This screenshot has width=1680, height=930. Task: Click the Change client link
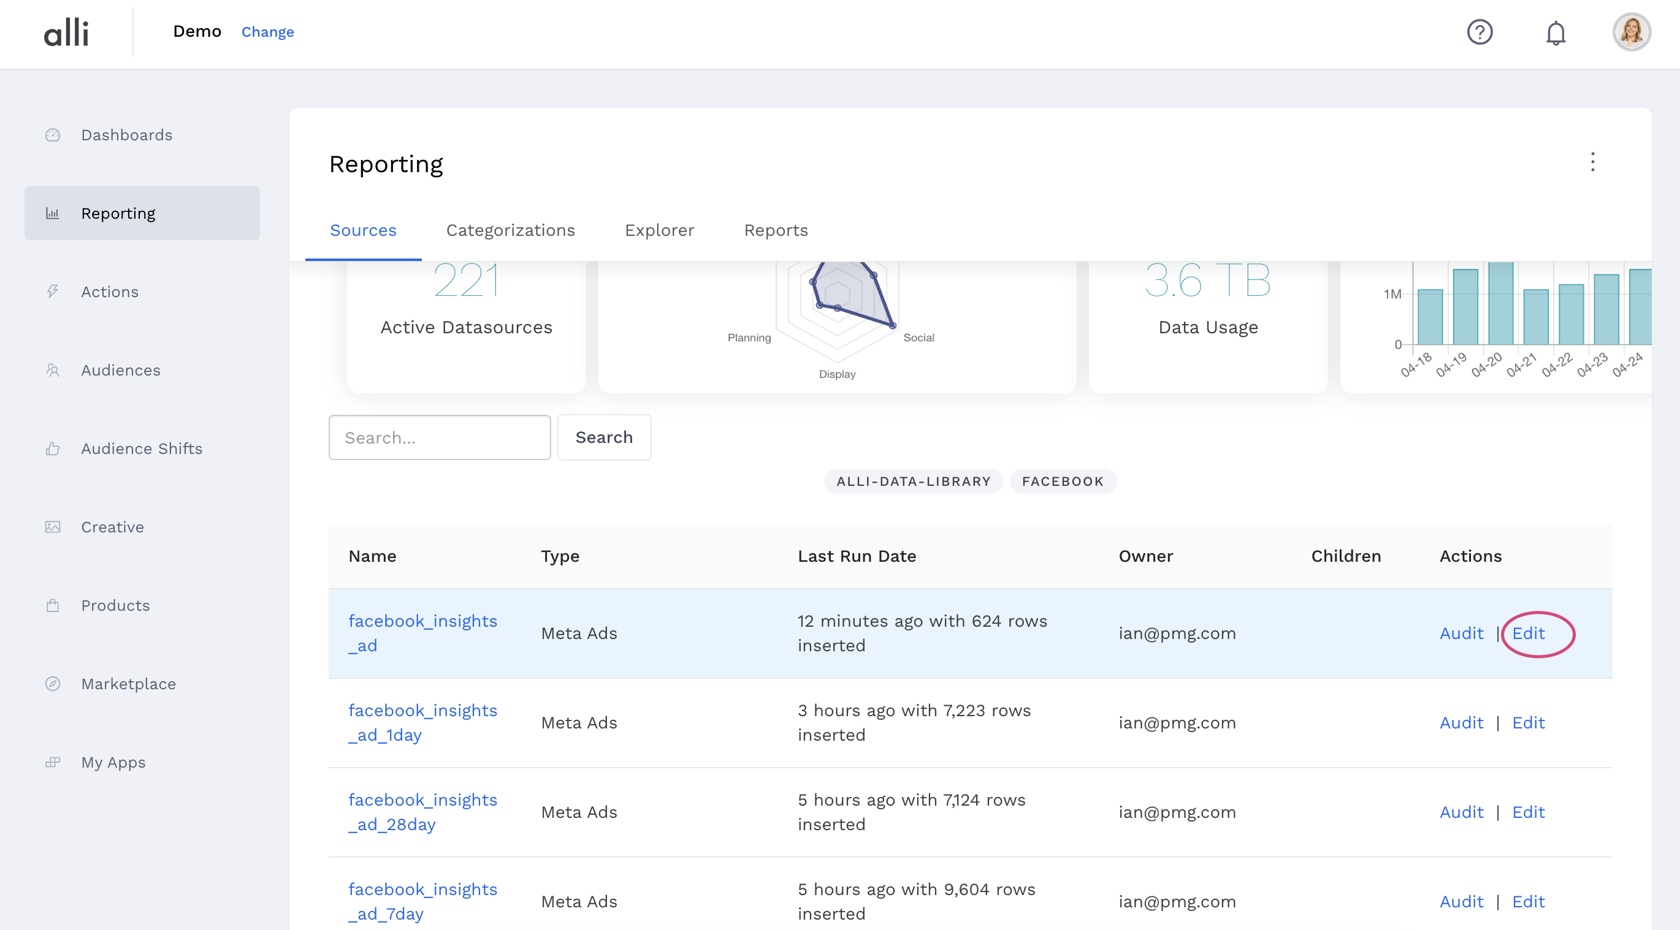click(267, 32)
